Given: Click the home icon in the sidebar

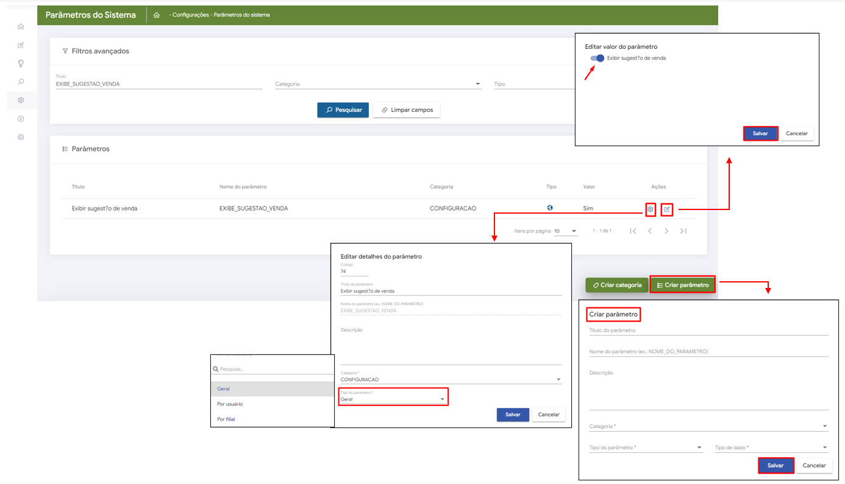Looking at the screenshot, I should (21, 27).
